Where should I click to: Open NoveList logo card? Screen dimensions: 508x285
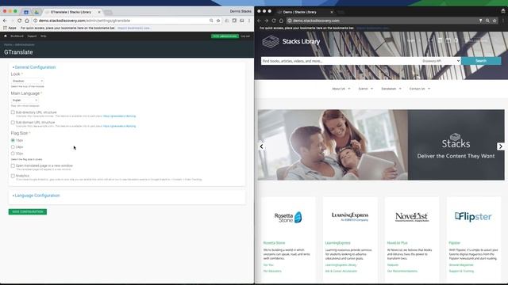[x=412, y=216]
